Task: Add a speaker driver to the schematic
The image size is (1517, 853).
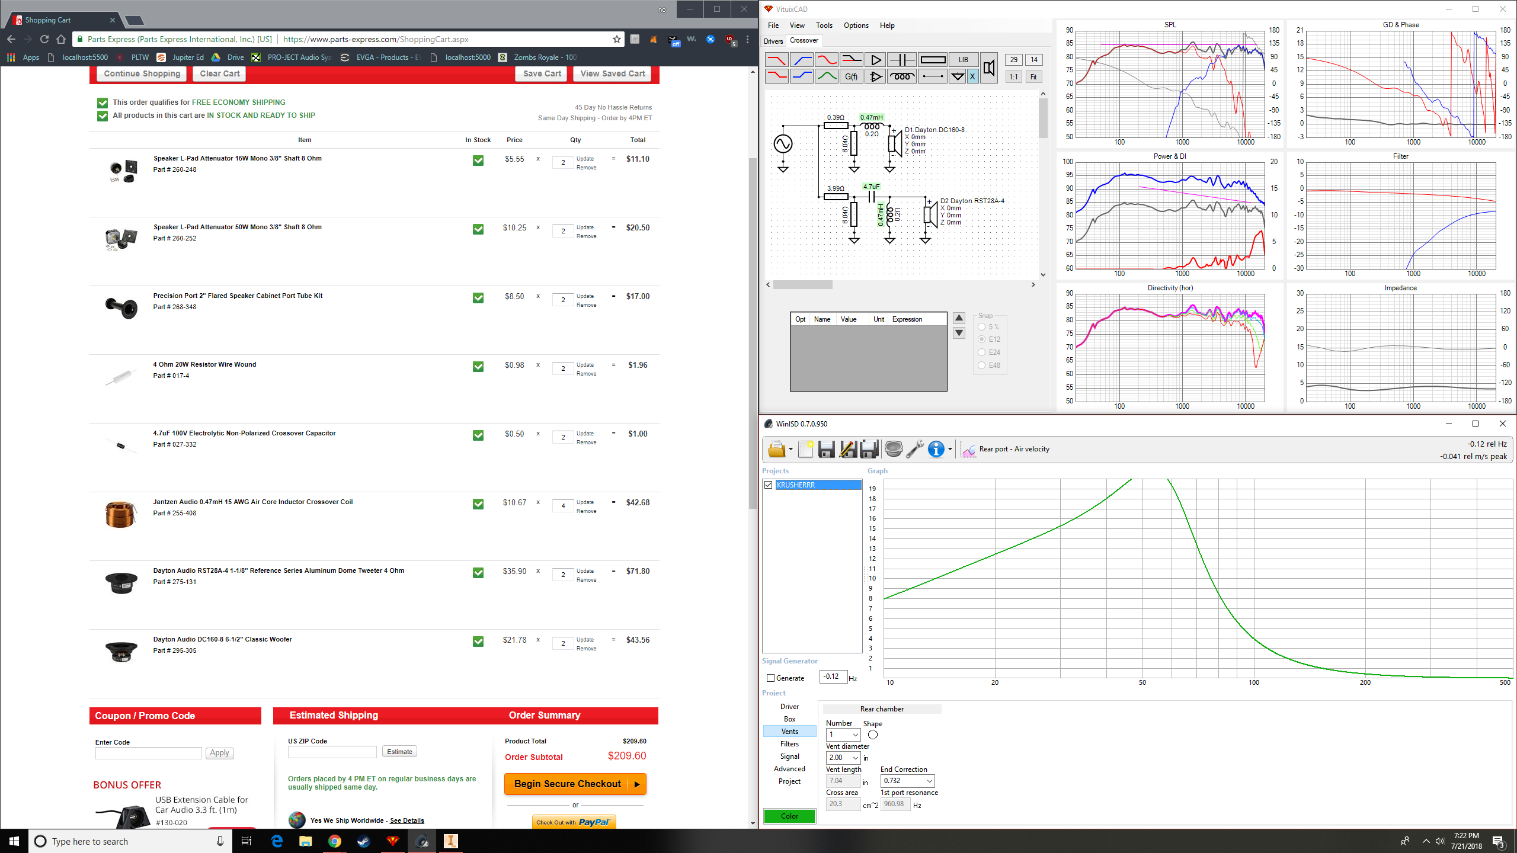Action: pyautogui.click(x=989, y=68)
